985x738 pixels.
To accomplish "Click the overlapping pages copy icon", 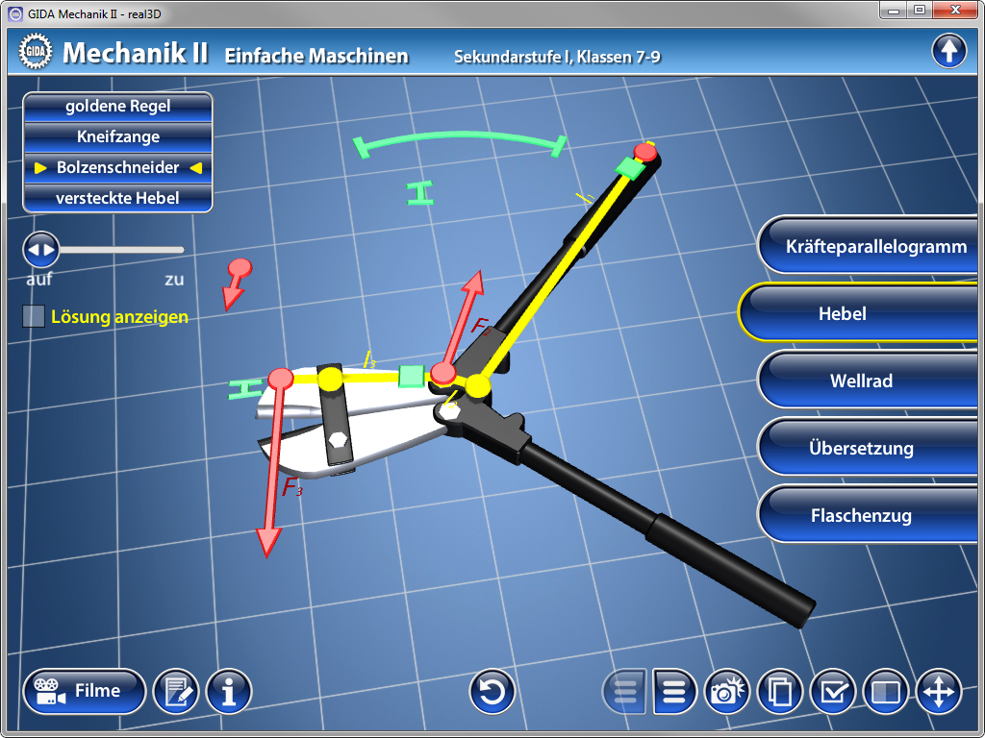I will (780, 691).
